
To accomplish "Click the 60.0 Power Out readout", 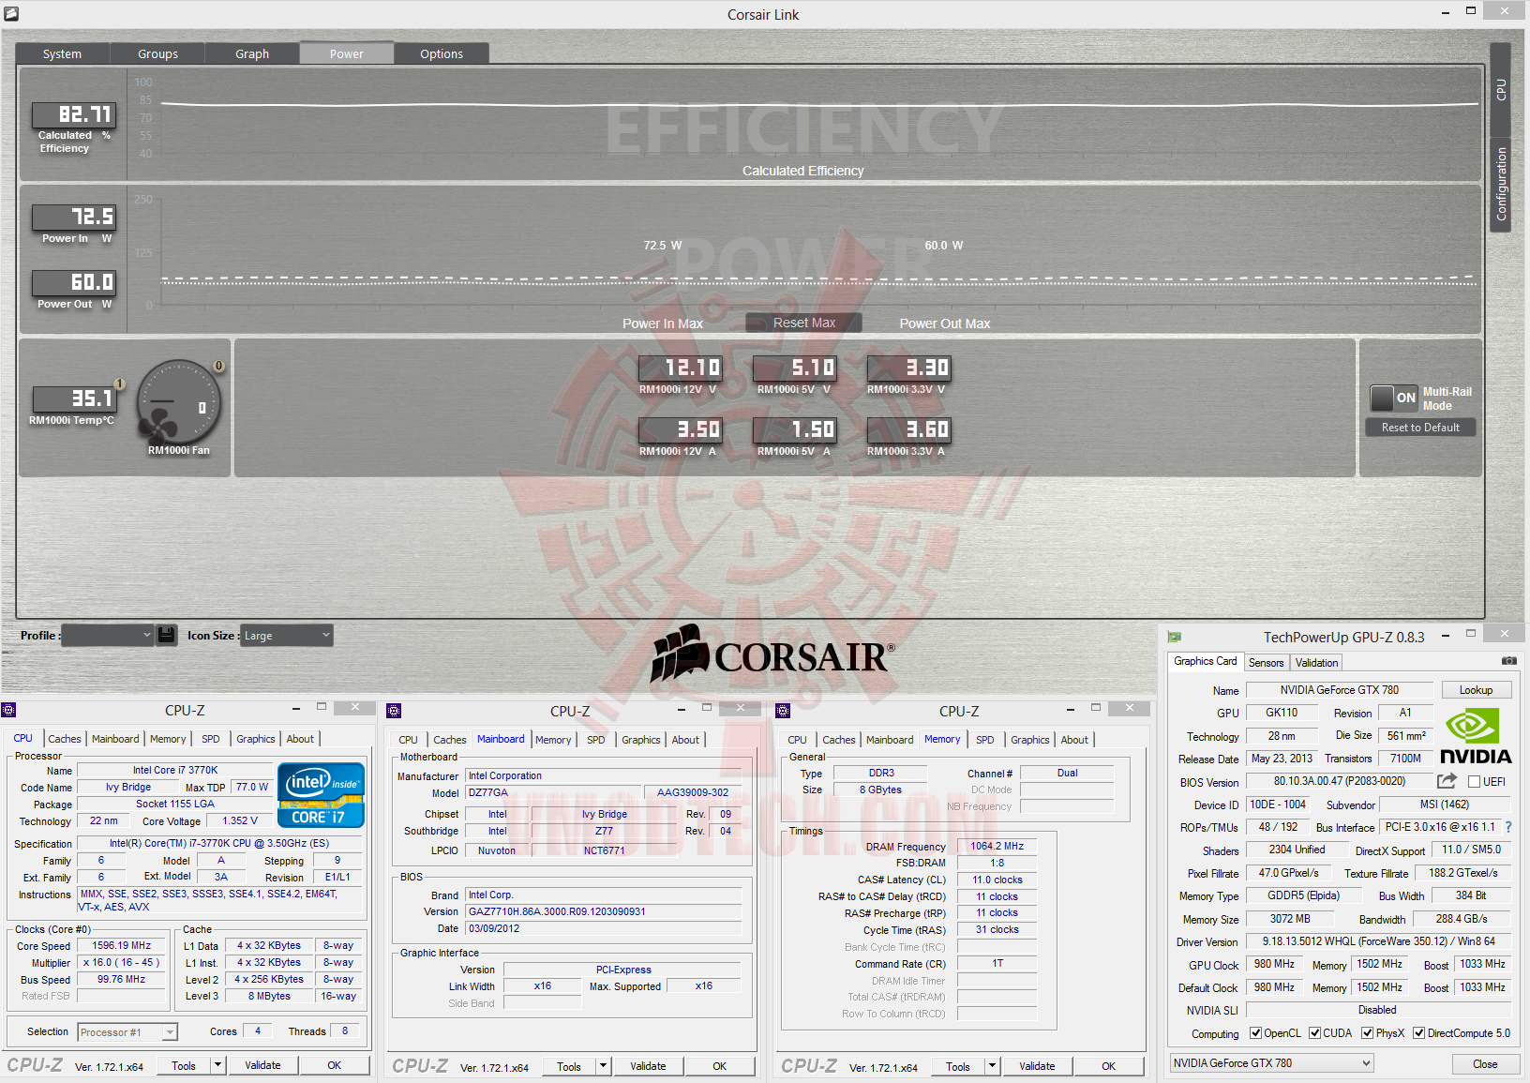I will click(74, 282).
